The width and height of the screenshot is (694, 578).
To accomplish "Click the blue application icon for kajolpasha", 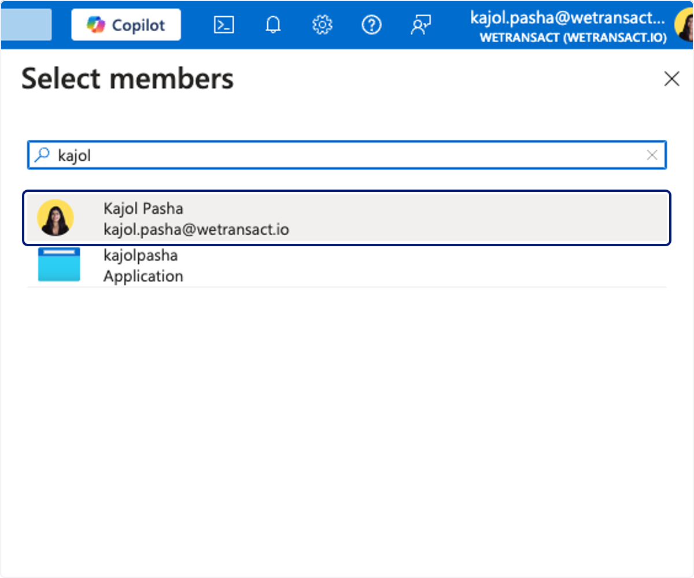I will click(59, 265).
